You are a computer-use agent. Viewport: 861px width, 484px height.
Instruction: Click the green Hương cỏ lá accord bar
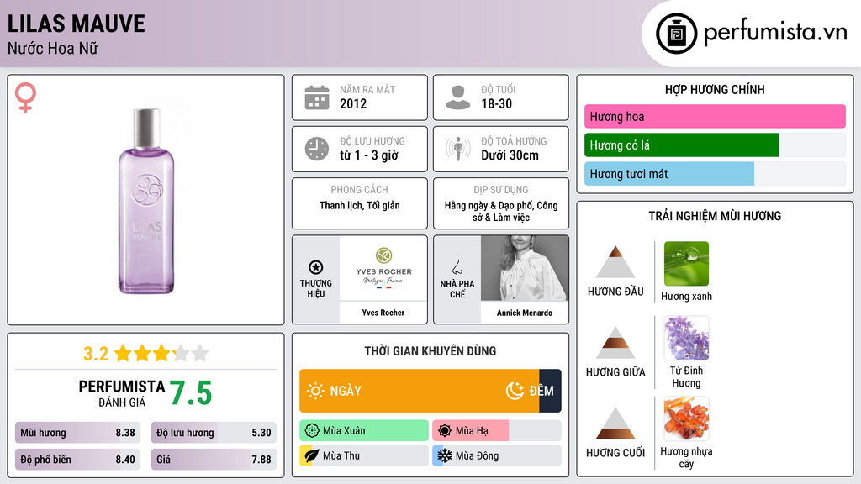click(x=681, y=145)
